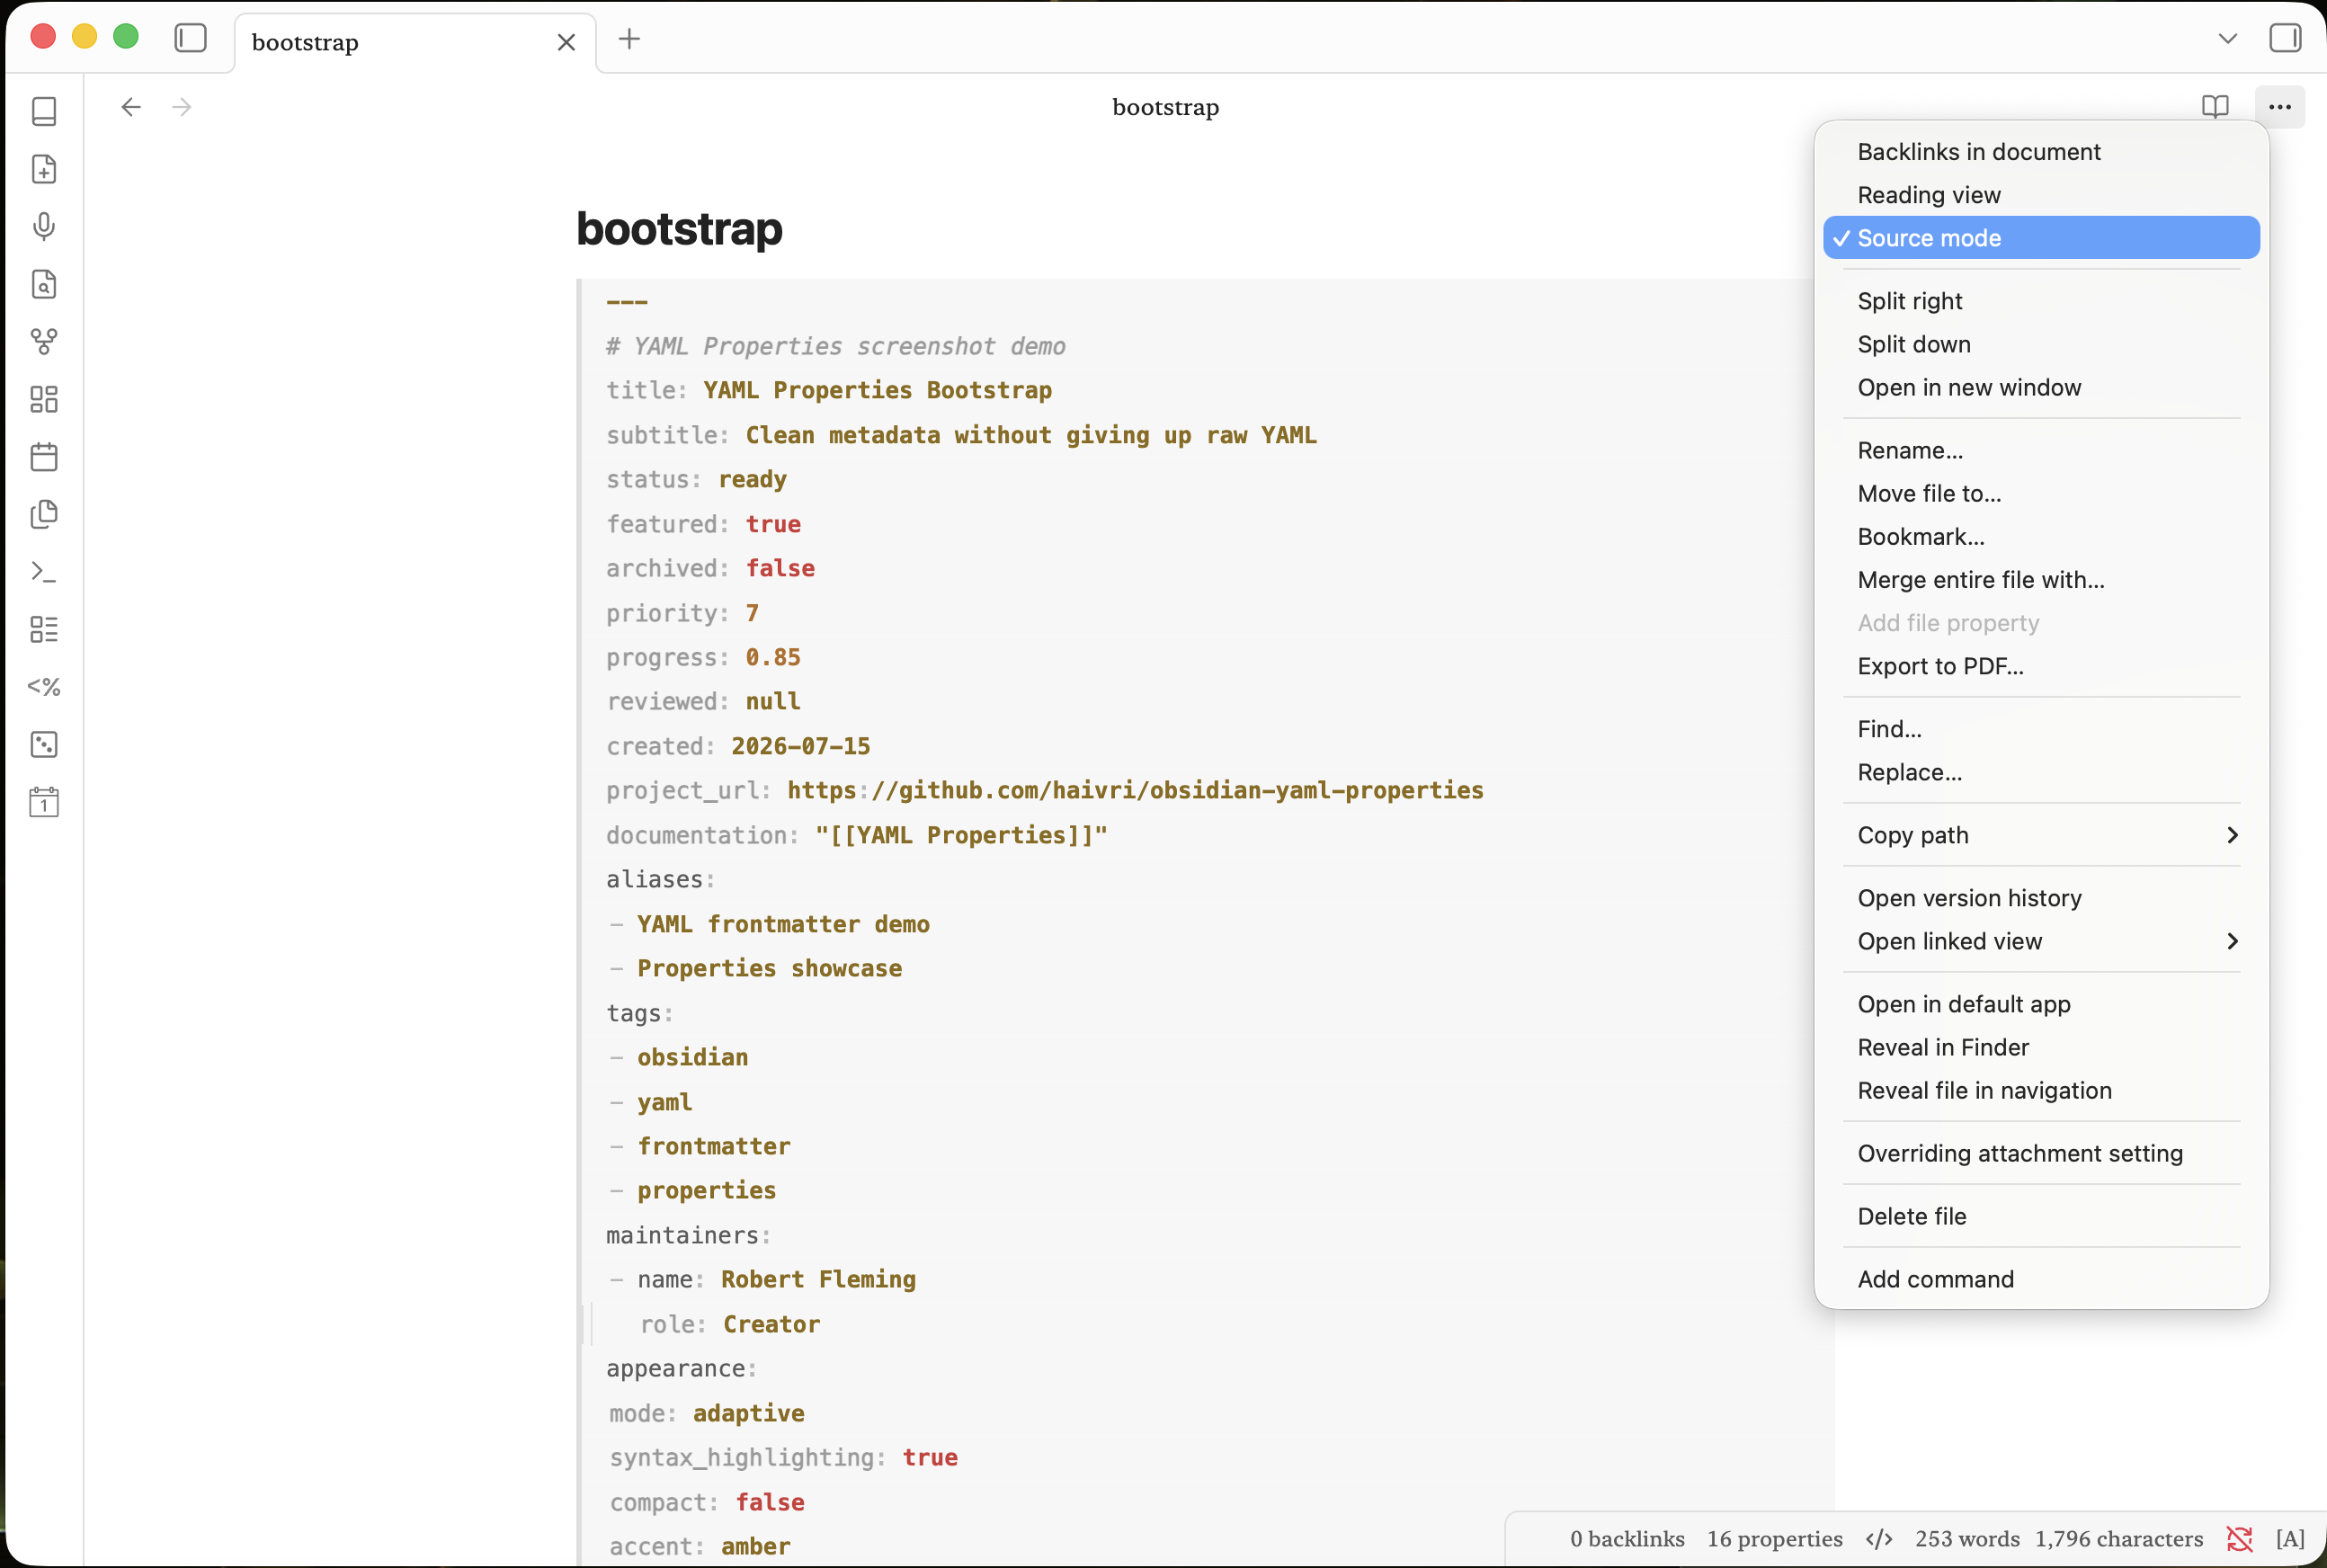Select Merge entire file with...
This screenshot has height=1568, width=2327.
pos(2041,579)
